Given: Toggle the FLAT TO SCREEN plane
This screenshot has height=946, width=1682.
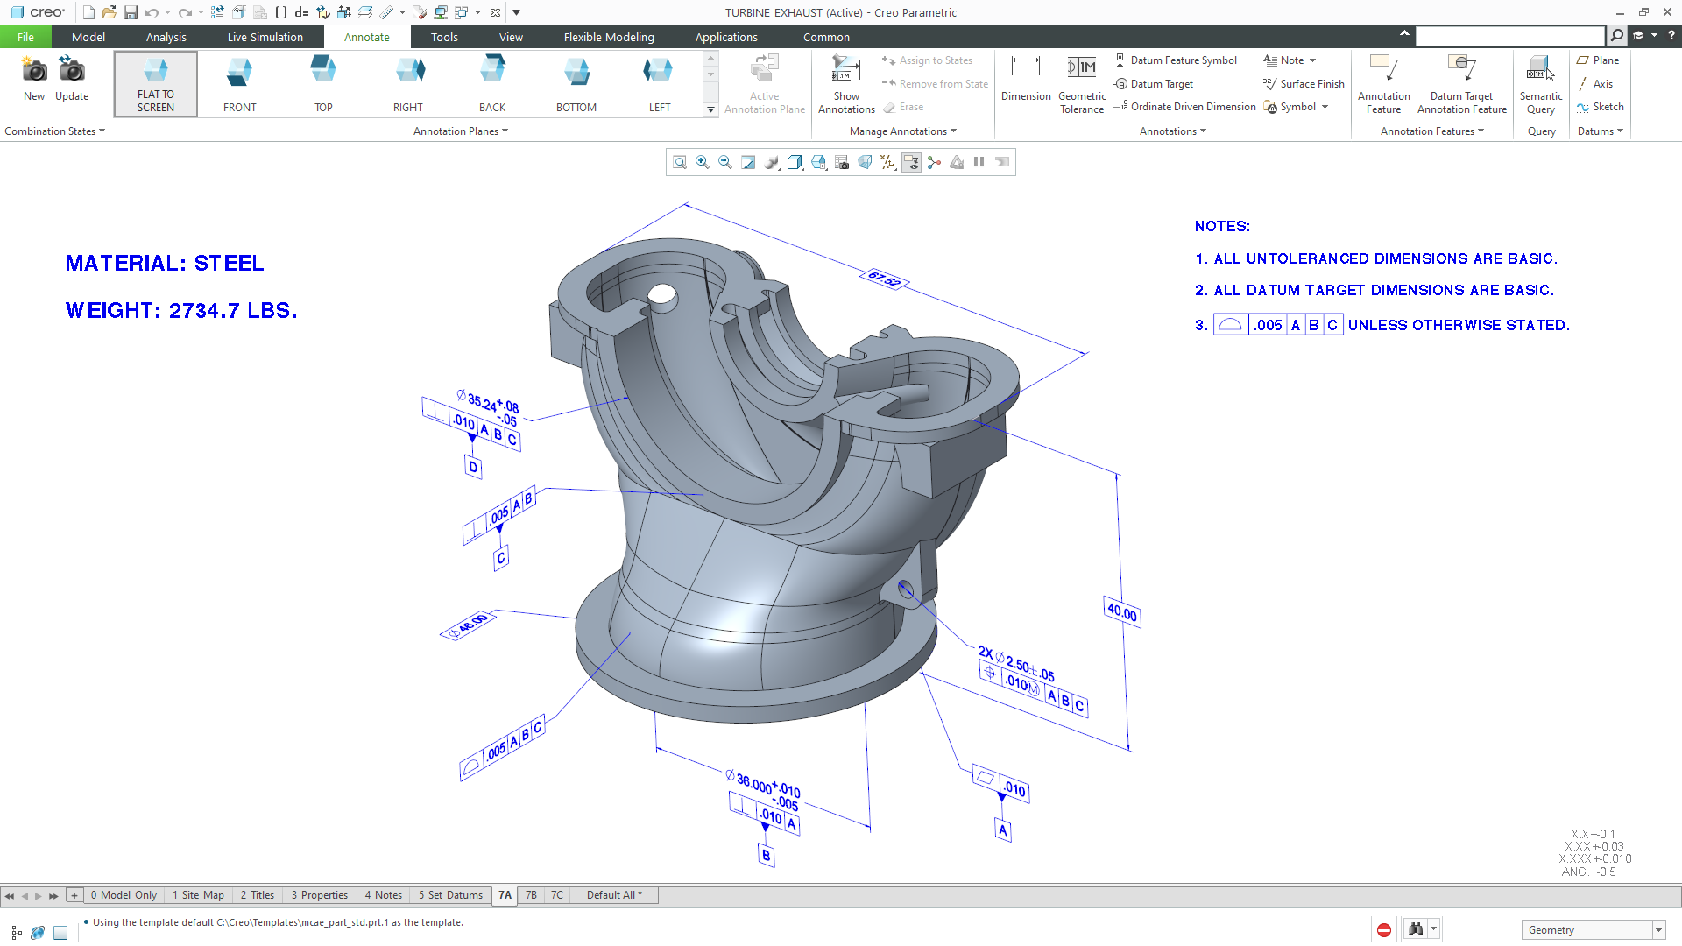Looking at the screenshot, I should click(156, 84).
